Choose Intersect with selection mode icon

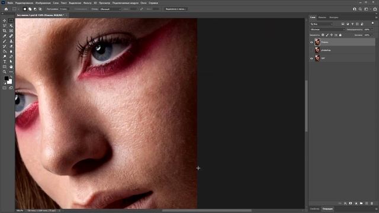[40, 9]
